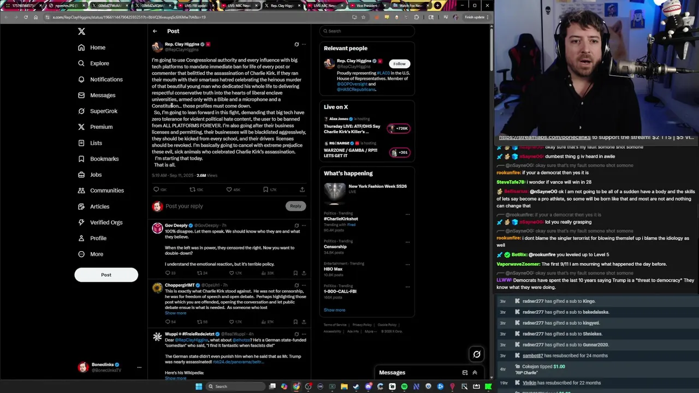This screenshot has width=699, height=393.
Task: Like the Gov Deeply reply
Action: 232,273
